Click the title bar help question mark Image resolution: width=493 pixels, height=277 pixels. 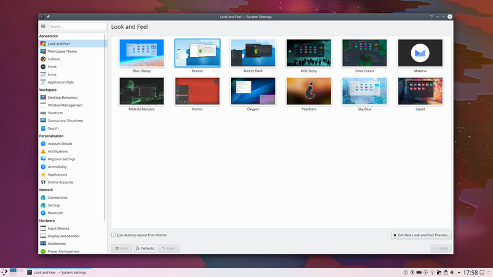(431, 17)
